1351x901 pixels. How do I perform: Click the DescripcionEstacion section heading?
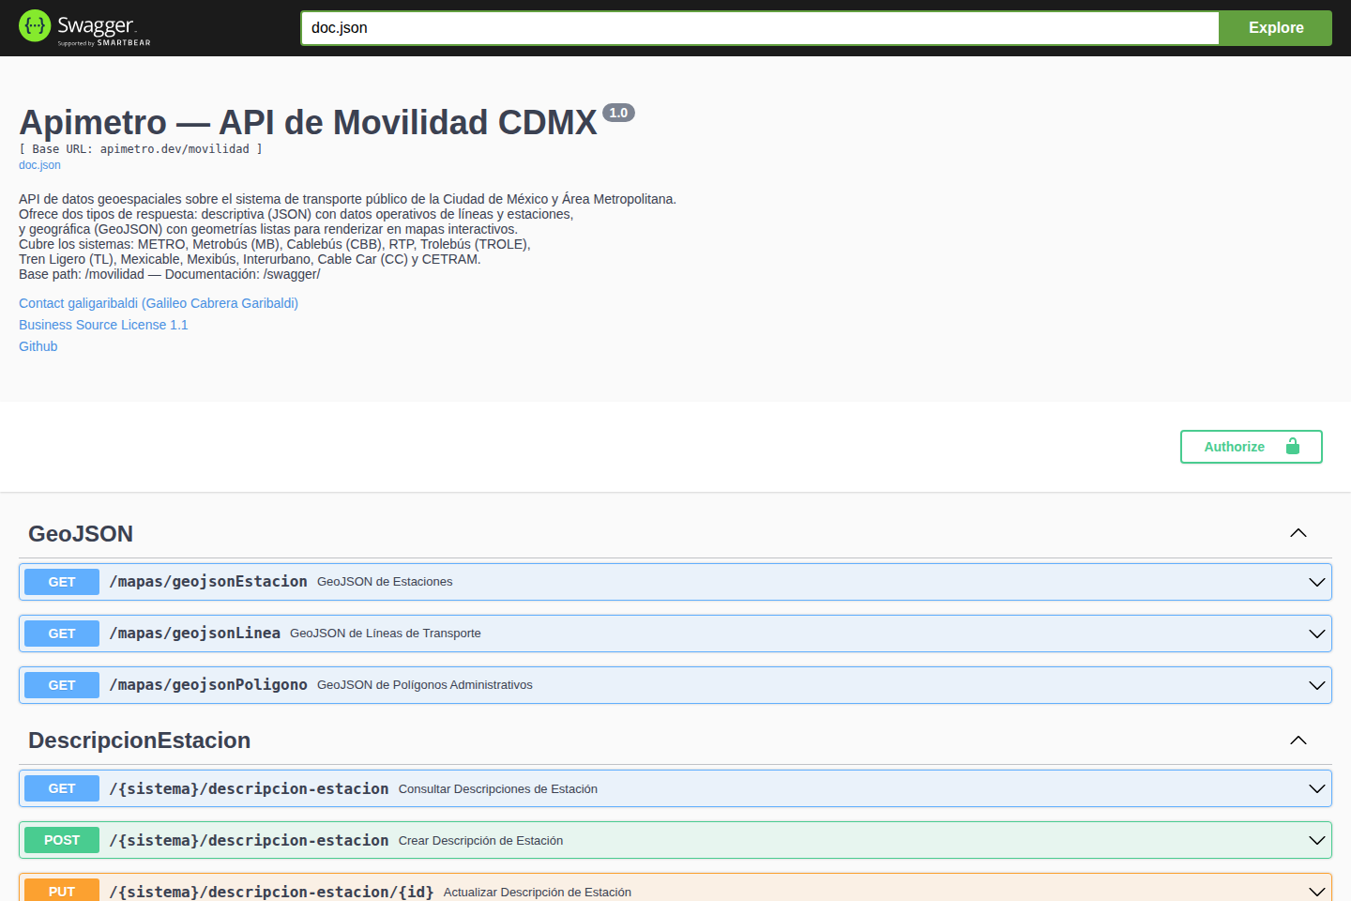tap(139, 741)
